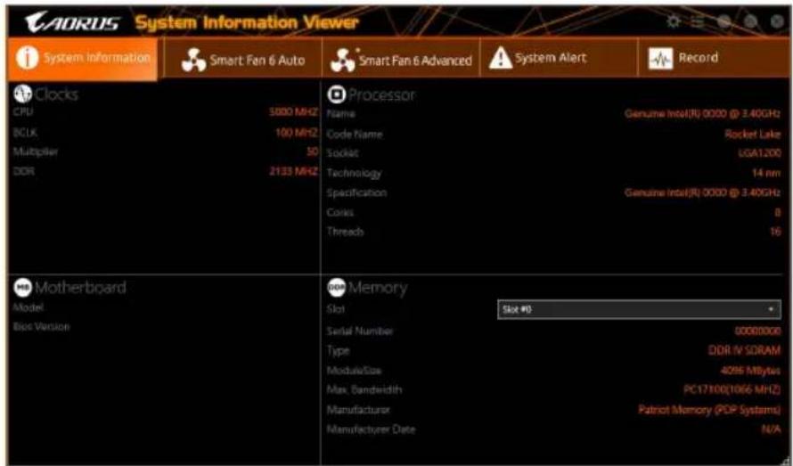Open the Smart Fan 6 Auto tab
The image size is (793, 466).
point(242,59)
